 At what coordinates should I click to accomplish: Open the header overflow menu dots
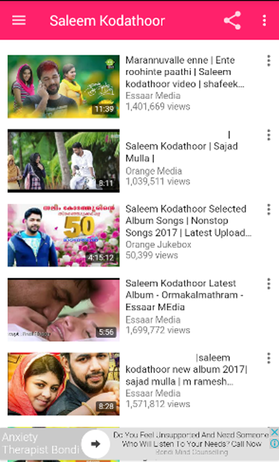click(x=264, y=20)
